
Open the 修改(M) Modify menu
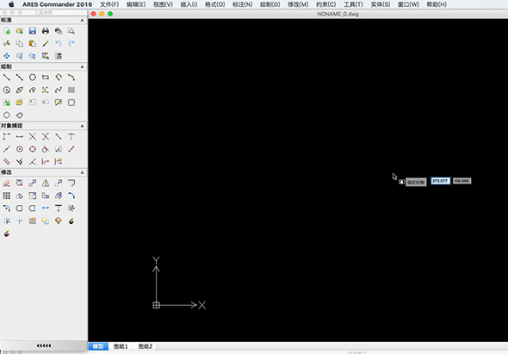click(298, 4)
